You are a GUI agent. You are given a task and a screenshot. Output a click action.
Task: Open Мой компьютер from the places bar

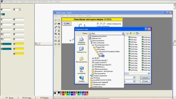tap(81, 70)
